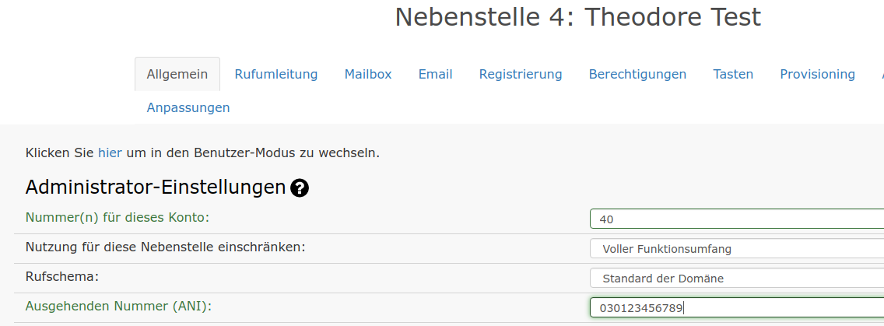This screenshot has height=326, width=884.
Task: Show the Berechtigungen tab
Action: 637,75
